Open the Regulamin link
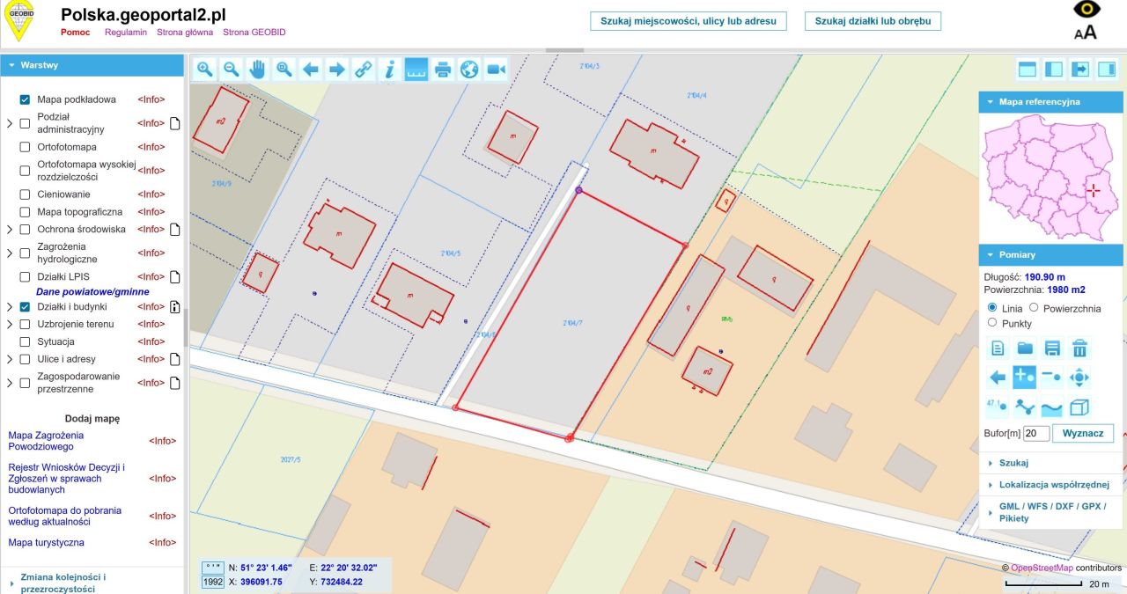 tap(126, 32)
